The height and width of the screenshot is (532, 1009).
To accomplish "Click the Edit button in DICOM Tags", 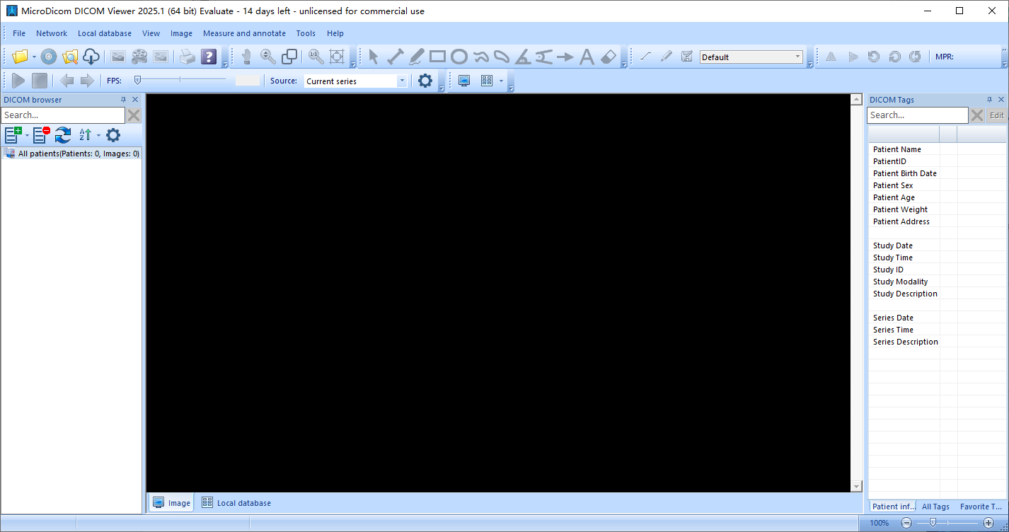I will click(x=996, y=115).
